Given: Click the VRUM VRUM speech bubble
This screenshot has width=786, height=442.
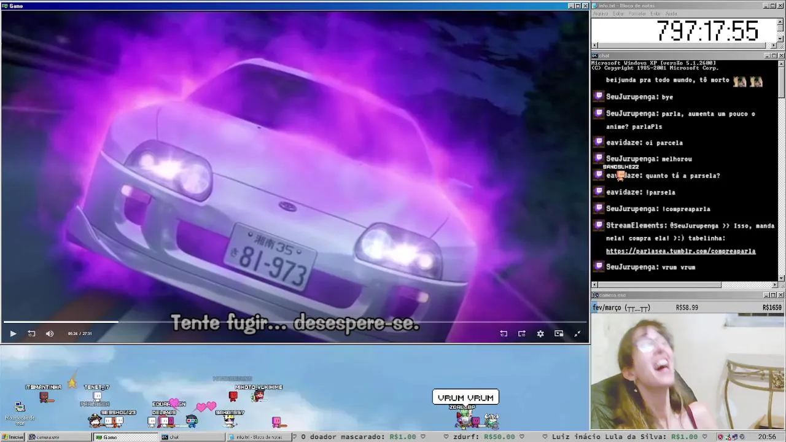Looking at the screenshot, I should (x=465, y=397).
